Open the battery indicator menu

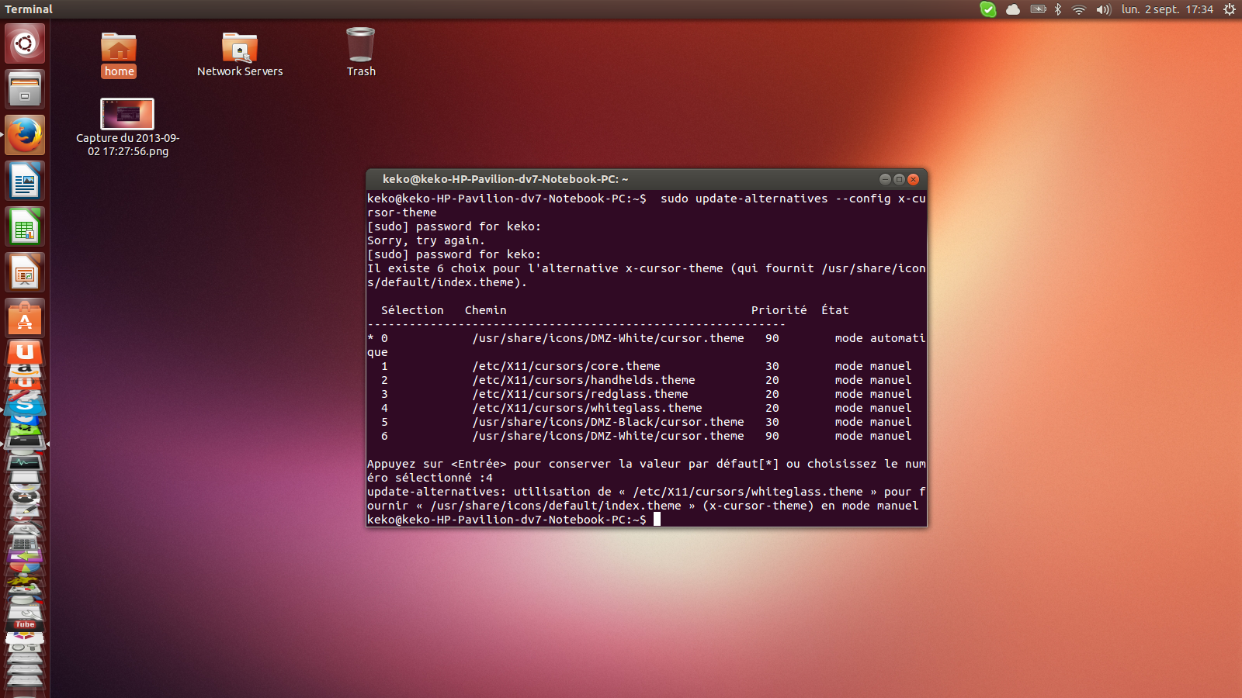(x=1038, y=9)
